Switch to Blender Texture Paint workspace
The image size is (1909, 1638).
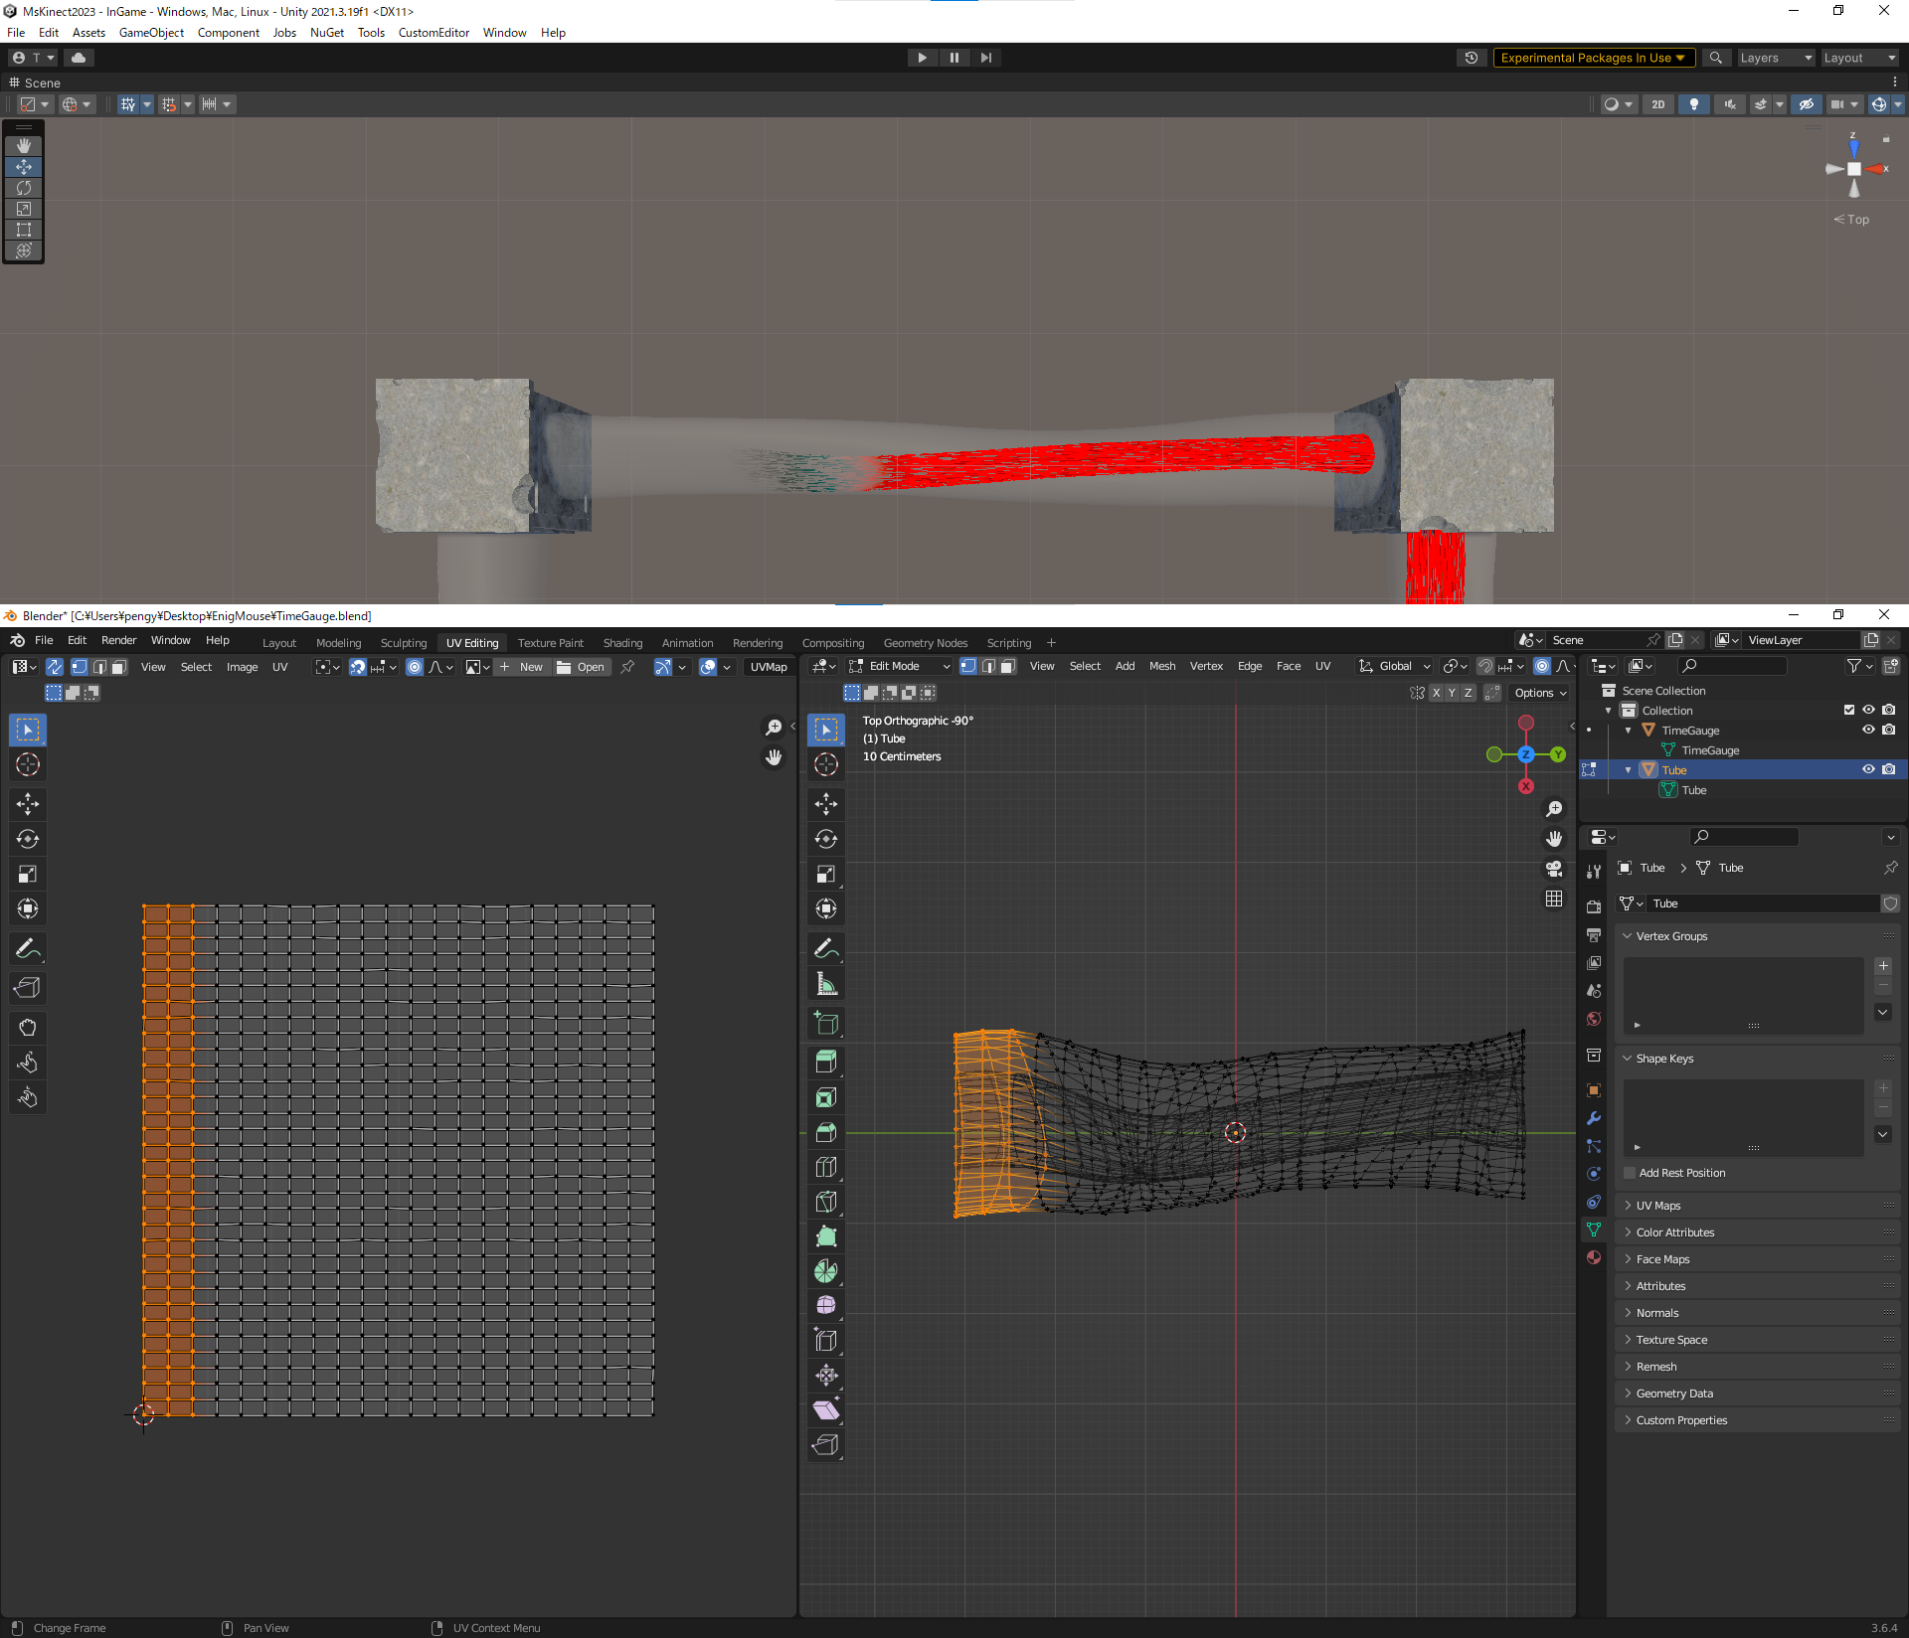550,643
